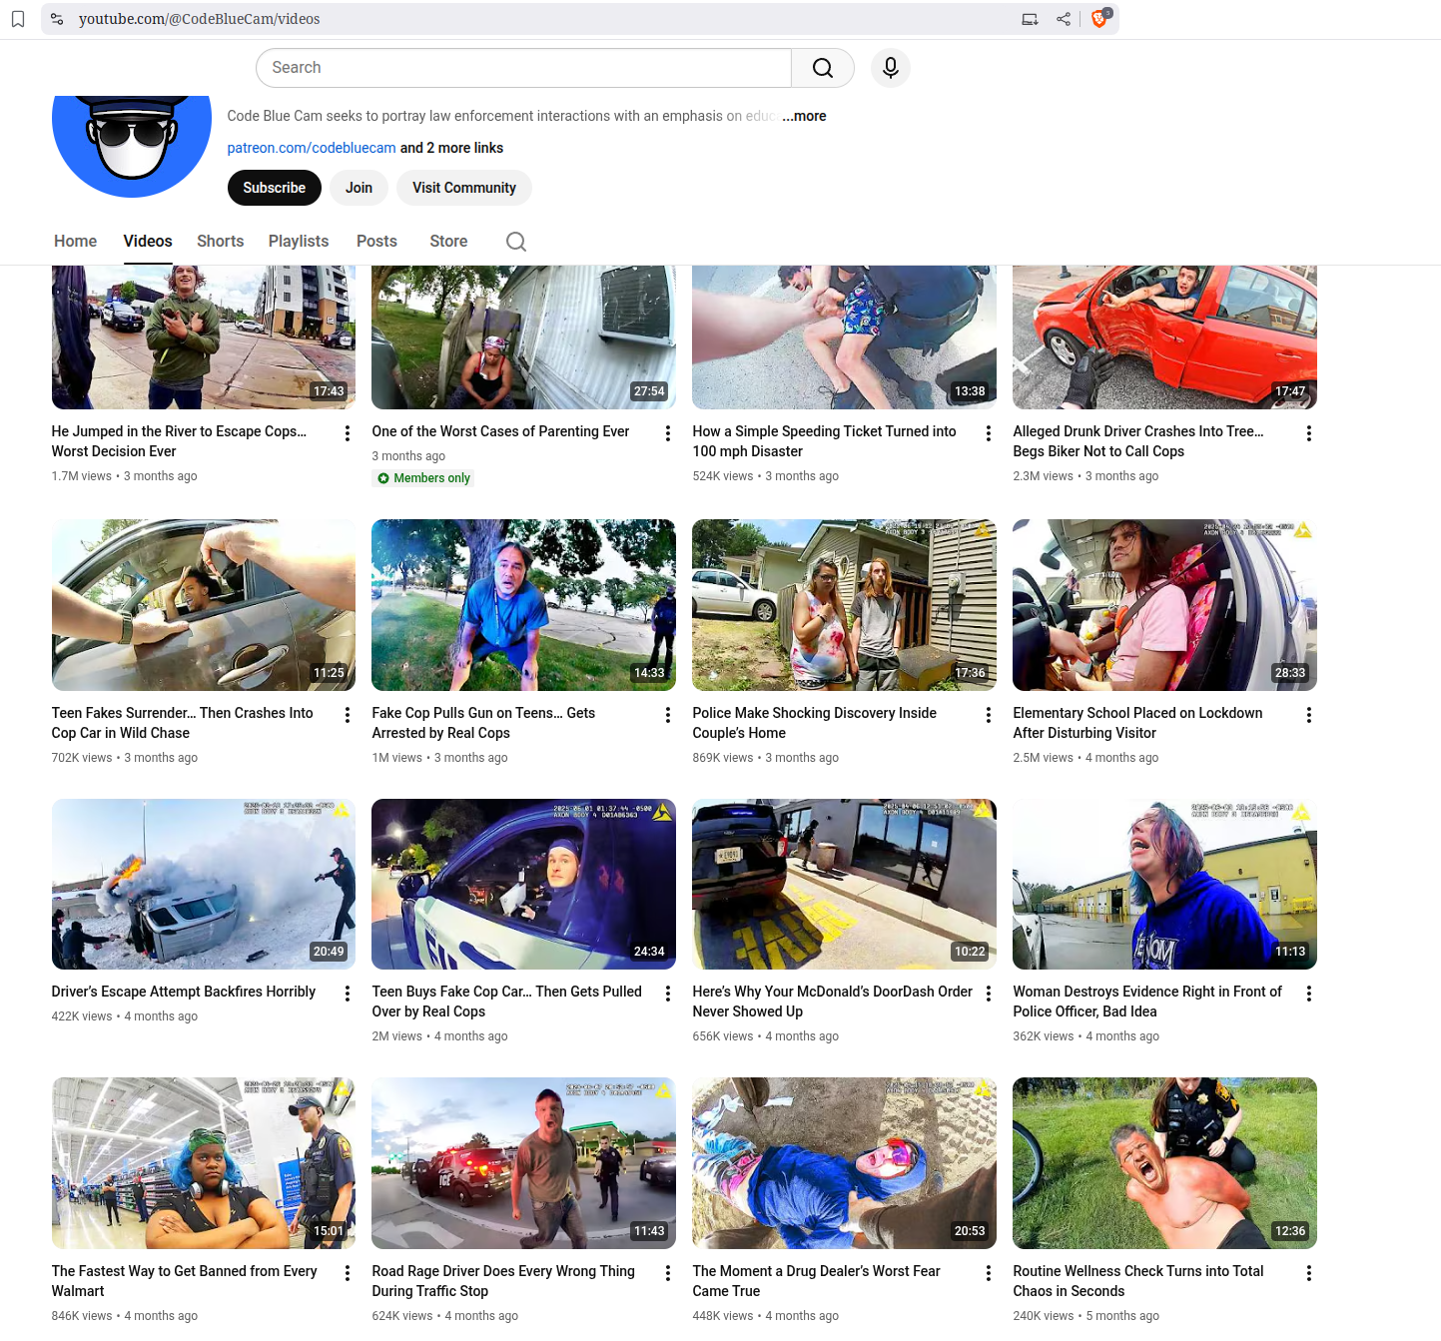Subscribe to Code Blue Cam channel

pos(275,188)
